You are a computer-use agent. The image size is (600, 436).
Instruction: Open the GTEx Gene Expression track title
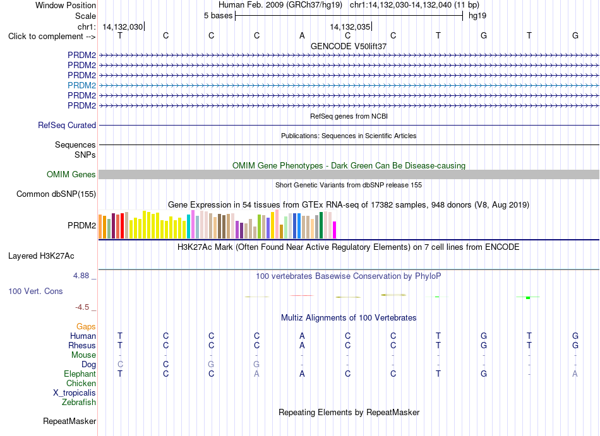(x=349, y=205)
